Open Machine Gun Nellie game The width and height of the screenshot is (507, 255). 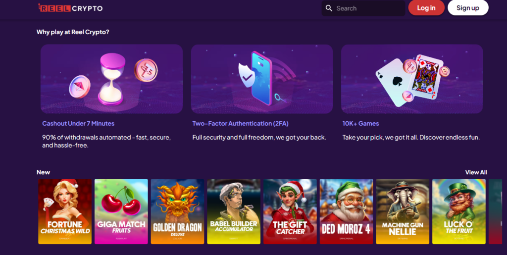click(x=403, y=211)
